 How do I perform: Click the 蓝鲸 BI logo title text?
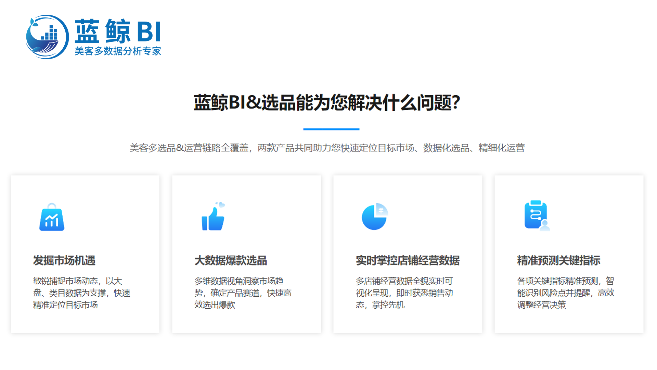pos(118,31)
